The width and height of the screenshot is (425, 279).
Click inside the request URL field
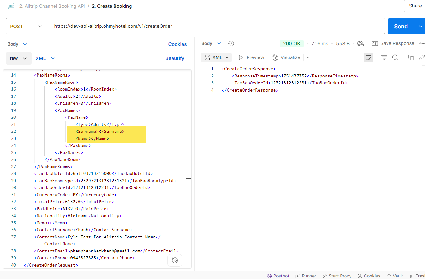pos(216,27)
